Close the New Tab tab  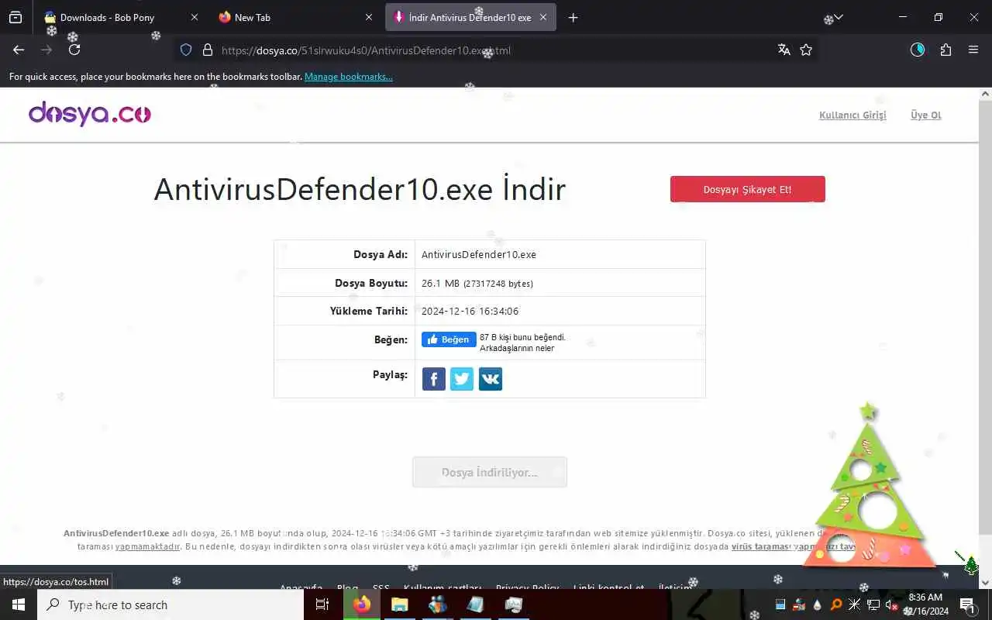[x=369, y=17]
